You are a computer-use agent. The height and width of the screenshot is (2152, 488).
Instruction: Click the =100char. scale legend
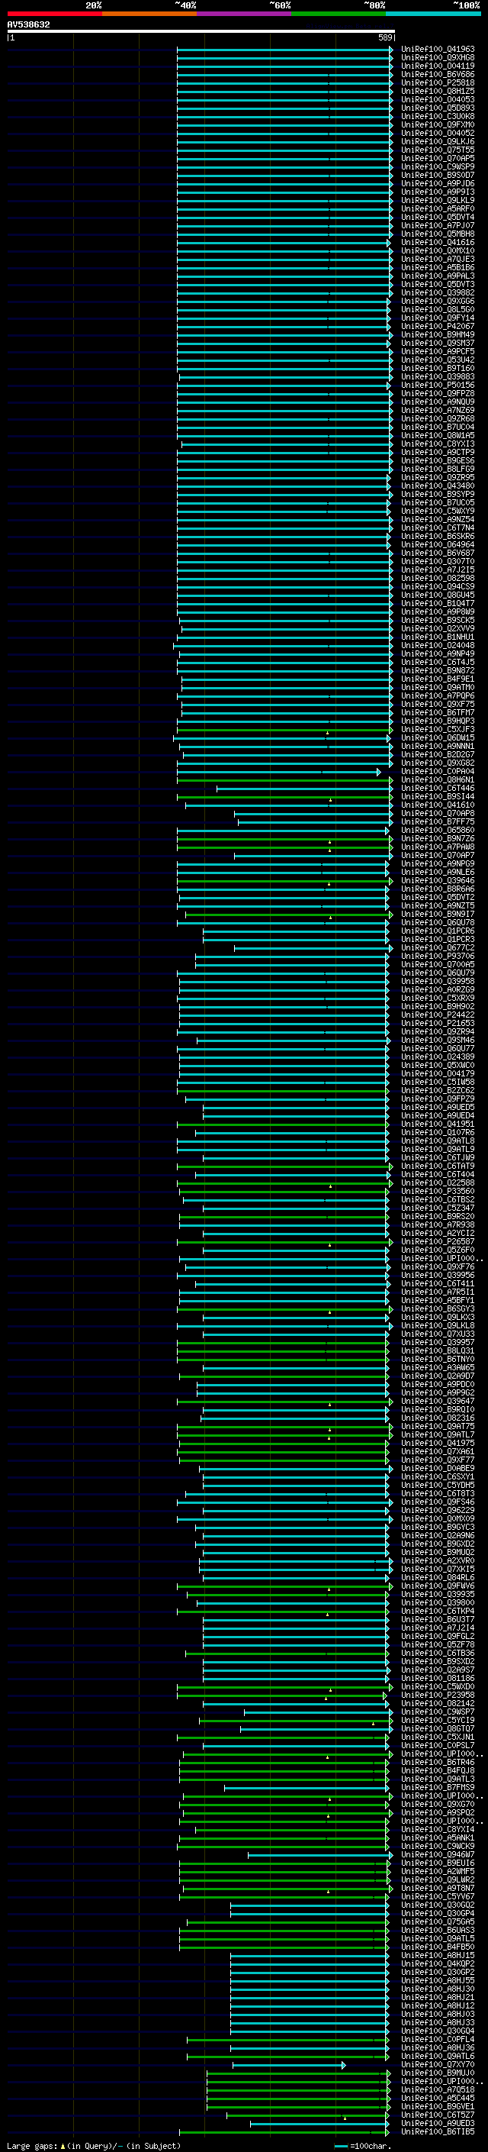pyautogui.click(x=364, y=2145)
